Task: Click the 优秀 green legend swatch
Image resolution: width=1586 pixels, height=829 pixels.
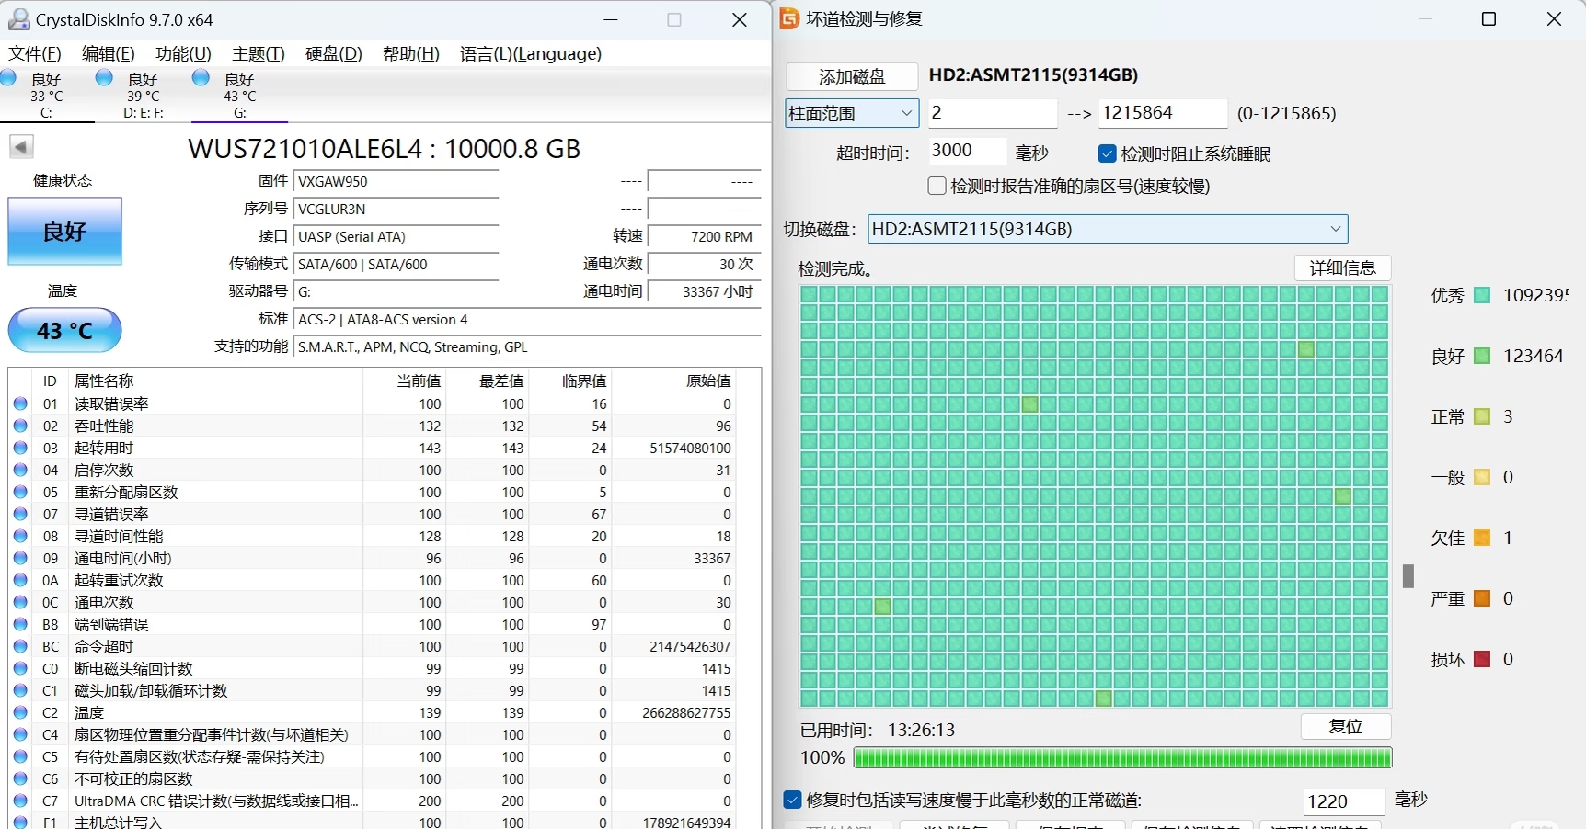Action: click(x=1482, y=295)
